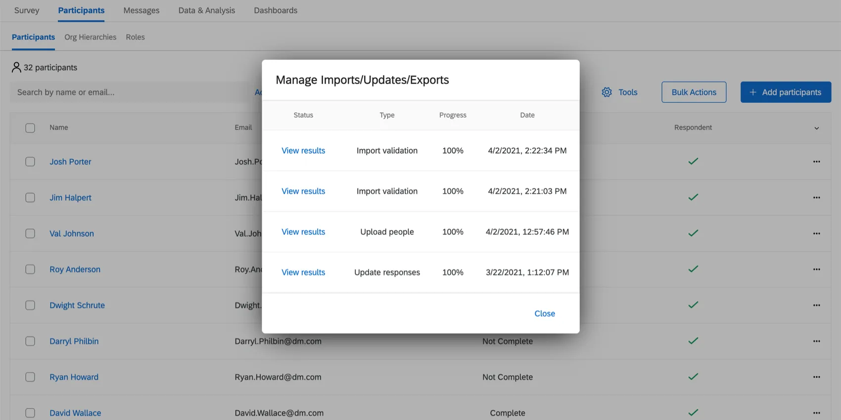841x420 pixels.
Task: Open three-dot menu for Val Johnson row
Action: coord(816,233)
